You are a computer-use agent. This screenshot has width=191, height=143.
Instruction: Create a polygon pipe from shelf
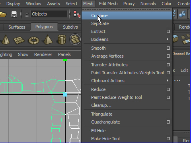62,39
